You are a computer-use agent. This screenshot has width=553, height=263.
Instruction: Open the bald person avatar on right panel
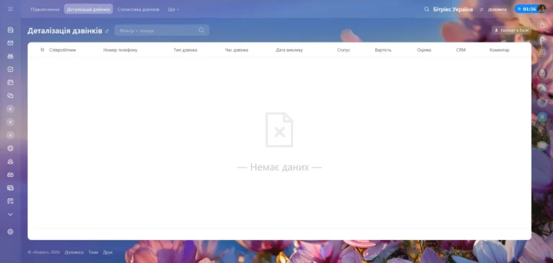pyautogui.click(x=542, y=73)
